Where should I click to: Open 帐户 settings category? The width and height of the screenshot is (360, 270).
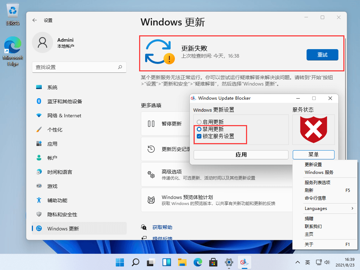[79, 158]
